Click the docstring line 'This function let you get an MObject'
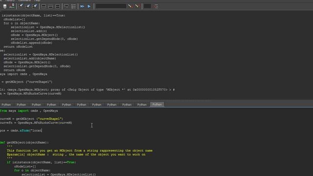This screenshot has width=313, height=176. (x=80, y=151)
